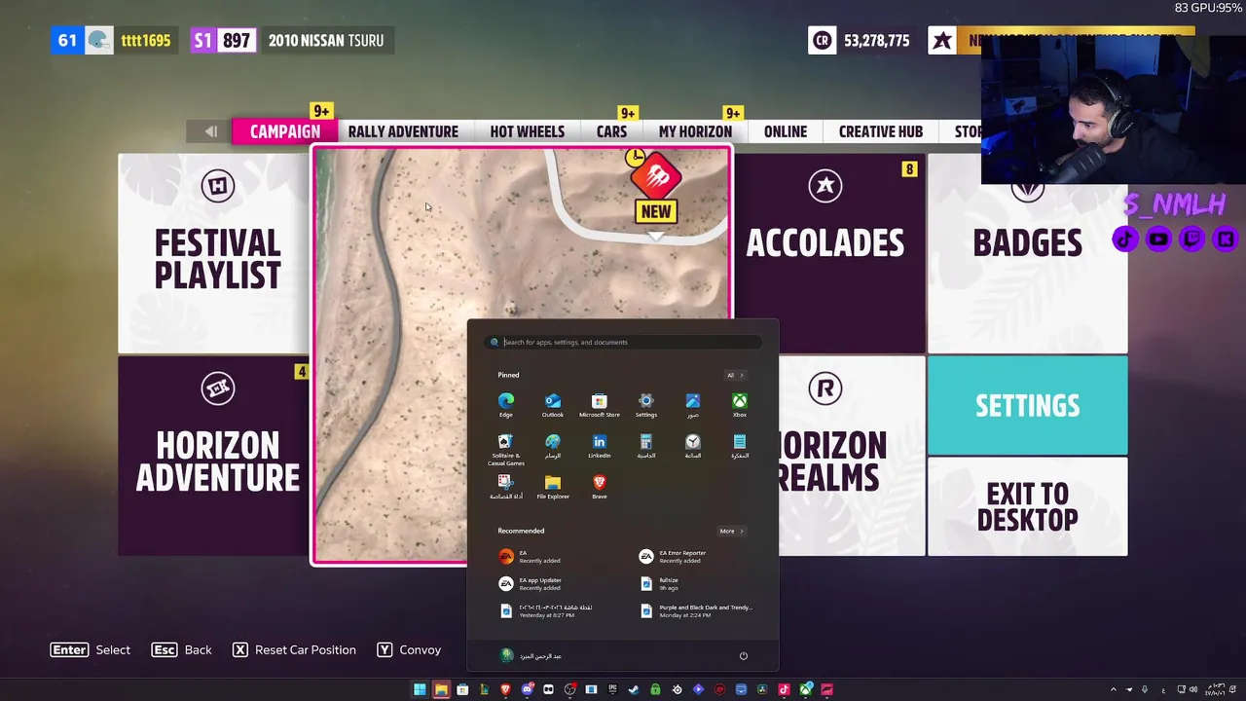Open the pinned Calculator app
Screen dimensions: 1246x701
pyautogui.click(x=646, y=446)
